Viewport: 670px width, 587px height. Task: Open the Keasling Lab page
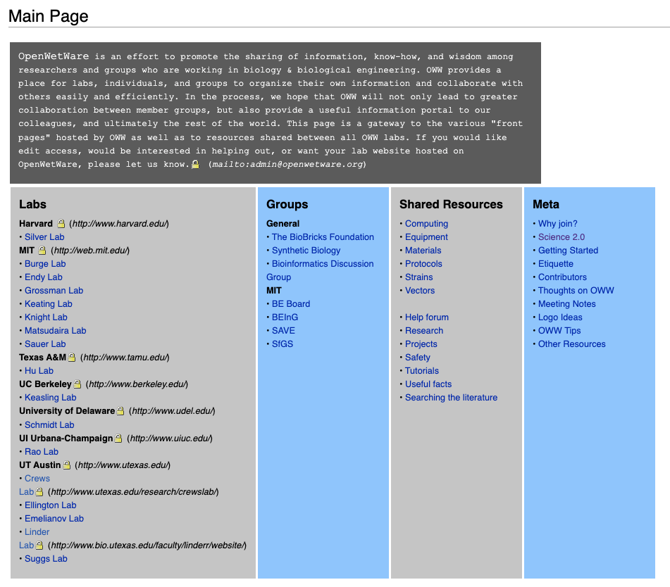tap(51, 398)
